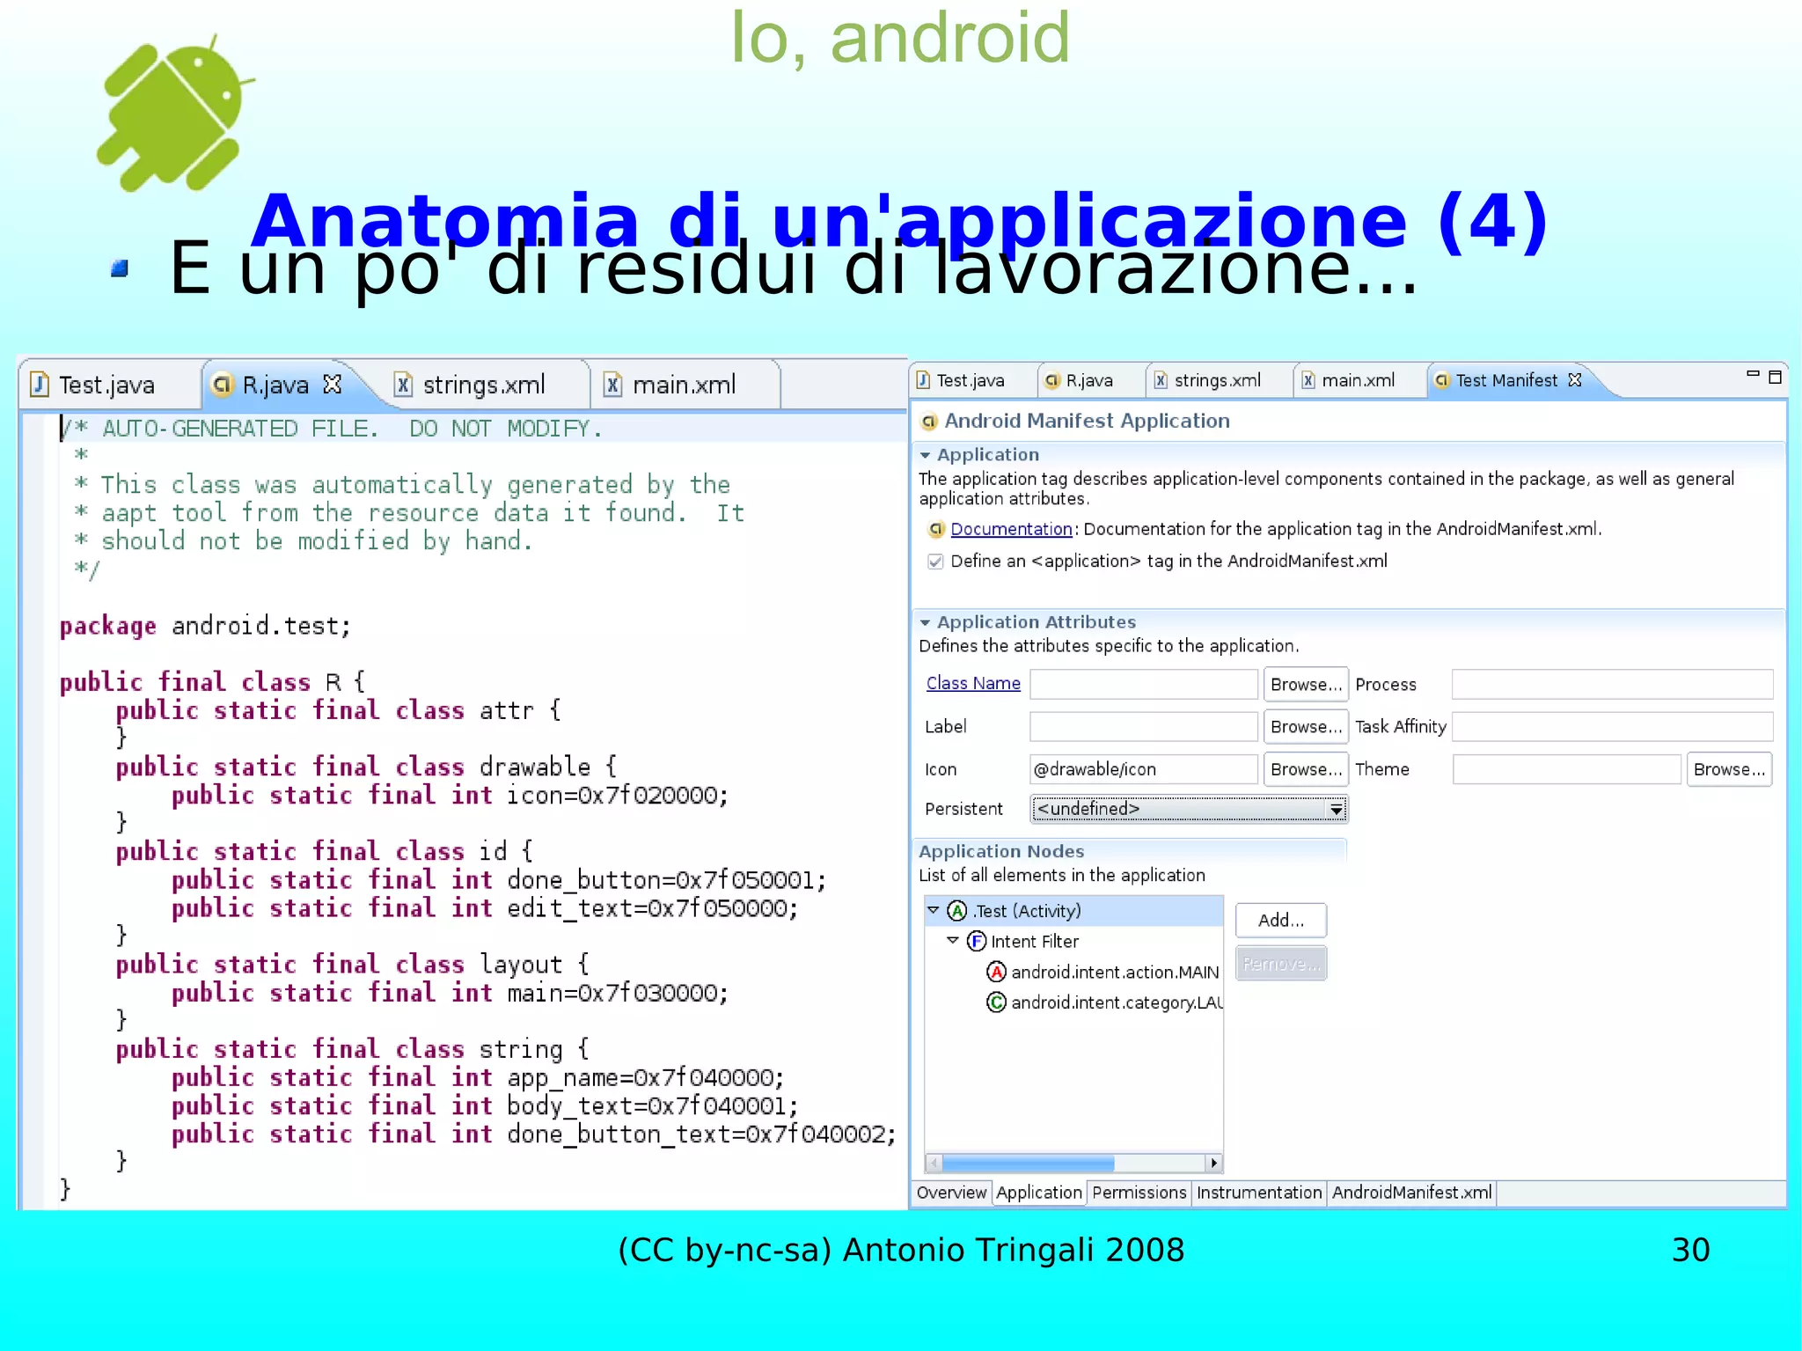
Task: Click right arrow of nodes list scrollbar
Action: click(1214, 1164)
